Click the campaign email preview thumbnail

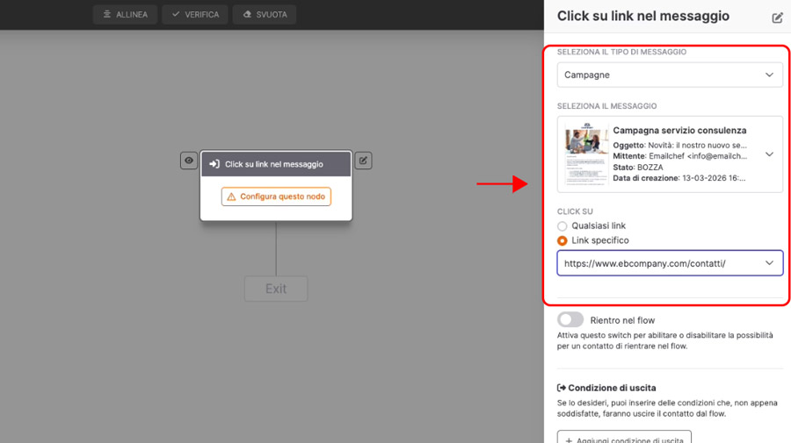(x=586, y=154)
